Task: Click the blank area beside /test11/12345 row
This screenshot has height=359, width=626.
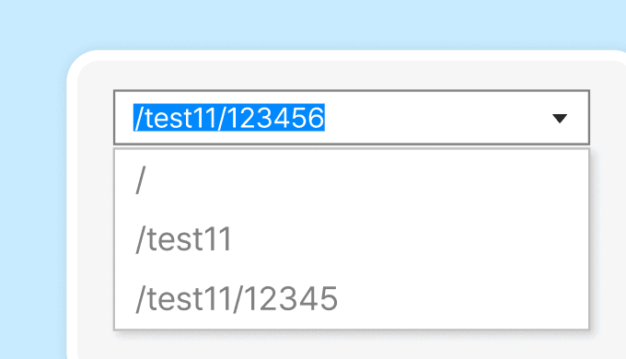Action: point(463,298)
